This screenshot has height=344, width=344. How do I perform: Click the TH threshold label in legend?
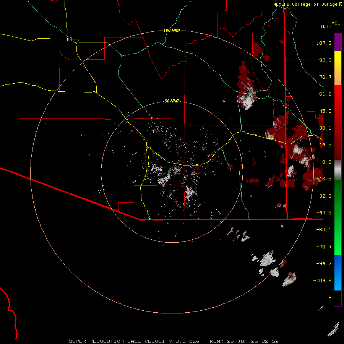tap(328, 298)
